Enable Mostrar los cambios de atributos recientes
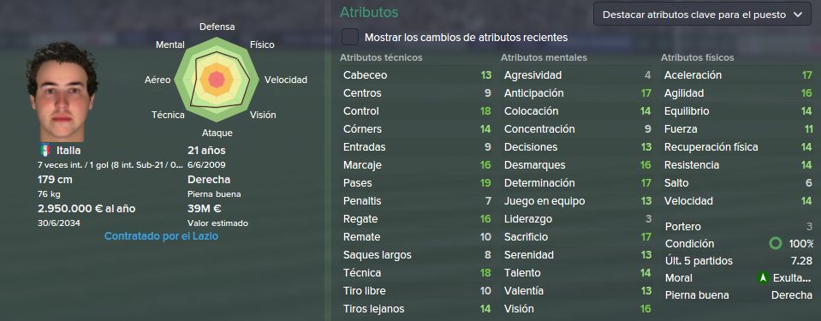Image resolution: width=821 pixels, height=321 pixels. pos(350,37)
